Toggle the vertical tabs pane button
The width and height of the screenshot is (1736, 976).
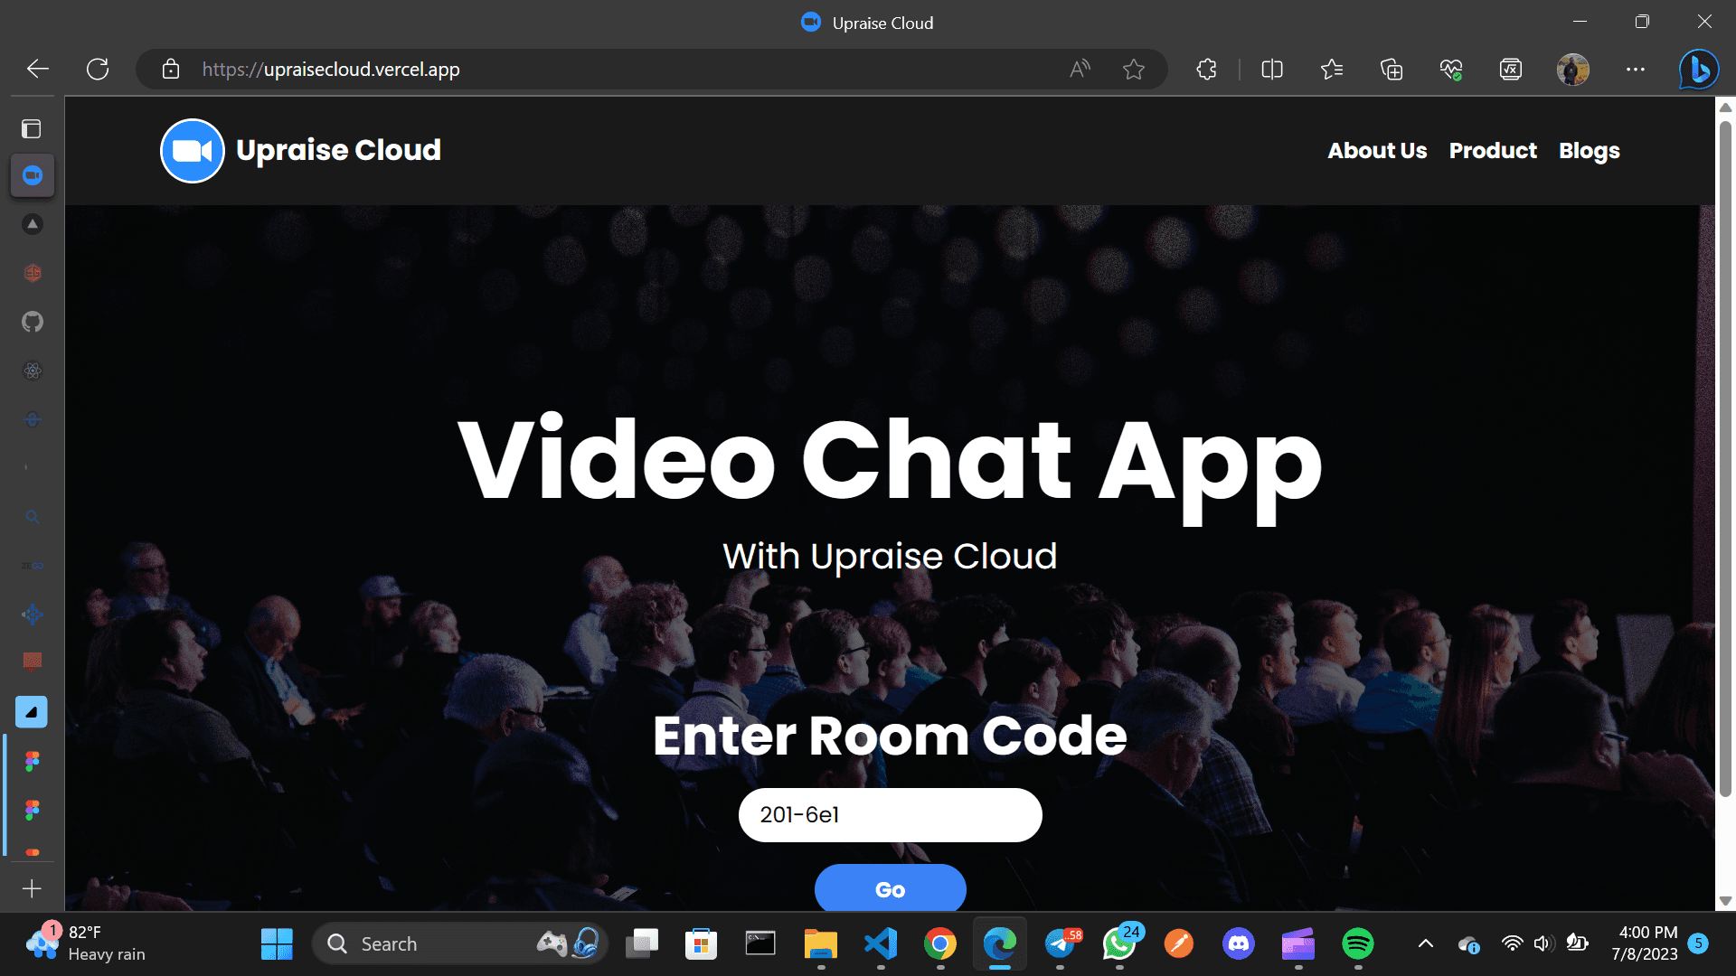tap(32, 128)
